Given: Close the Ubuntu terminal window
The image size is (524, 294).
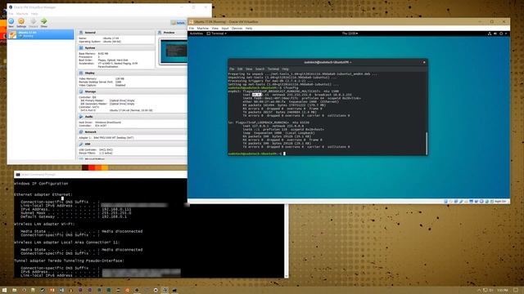Looking at the screenshot, I should [x=424, y=62].
